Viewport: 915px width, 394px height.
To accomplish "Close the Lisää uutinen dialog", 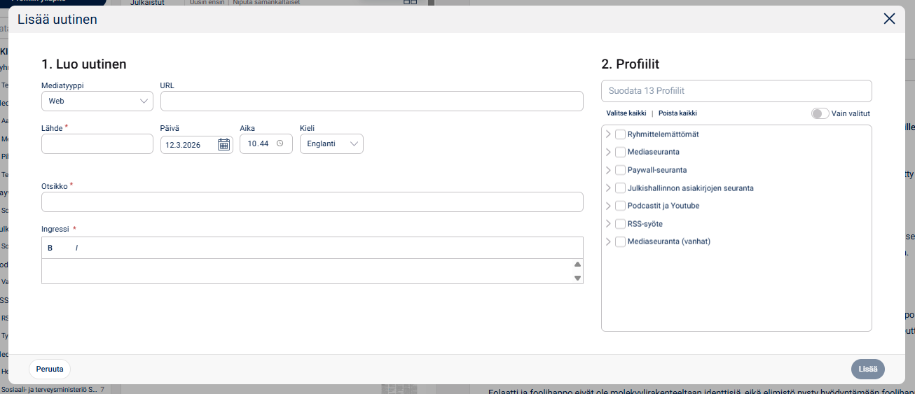I will click(x=889, y=19).
